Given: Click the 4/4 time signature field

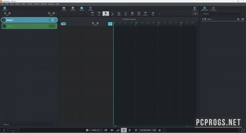Looking at the screenshot, I should coord(154,130).
